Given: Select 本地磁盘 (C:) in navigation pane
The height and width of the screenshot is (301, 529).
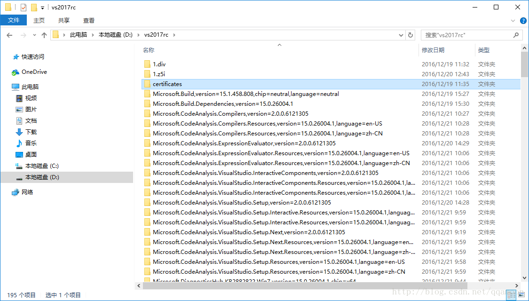Looking at the screenshot, I should coord(42,166).
